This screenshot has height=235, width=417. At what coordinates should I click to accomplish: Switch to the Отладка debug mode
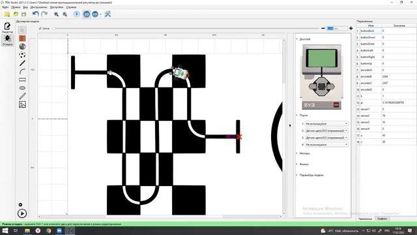point(7,40)
